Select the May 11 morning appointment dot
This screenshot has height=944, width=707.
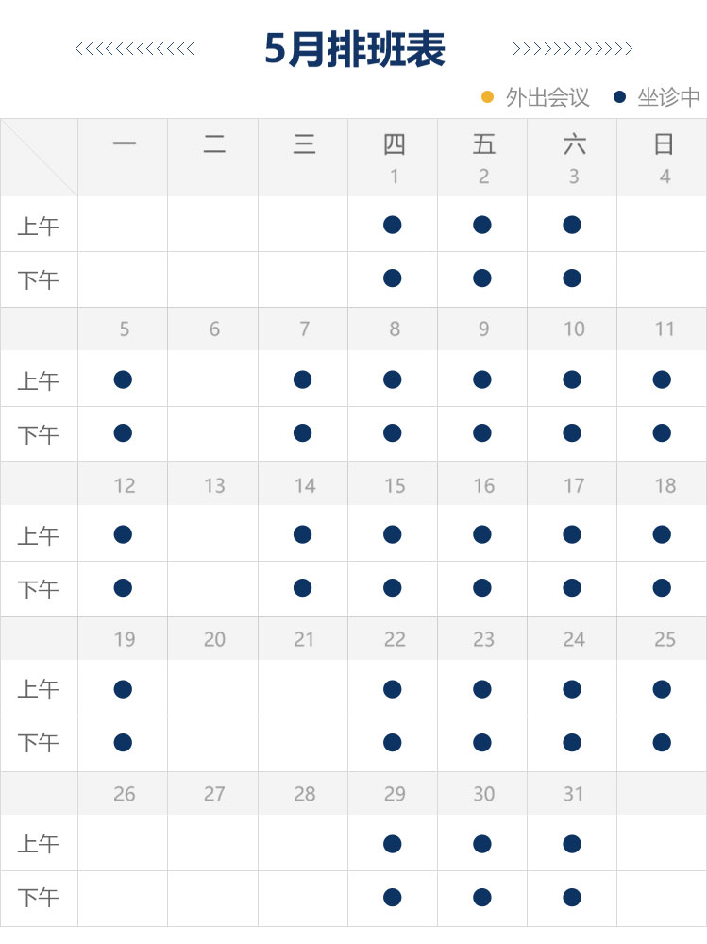coord(662,379)
